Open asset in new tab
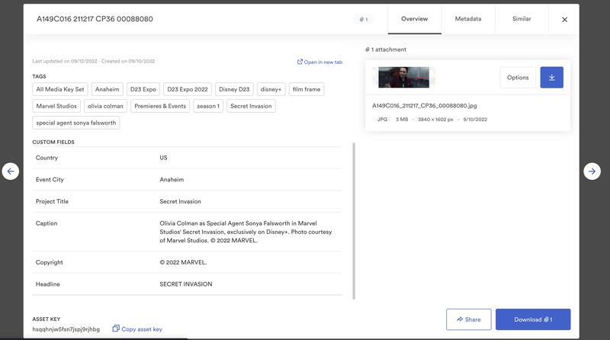The width and height of the screenshot is (610, 340). click(x=319, y=62)
